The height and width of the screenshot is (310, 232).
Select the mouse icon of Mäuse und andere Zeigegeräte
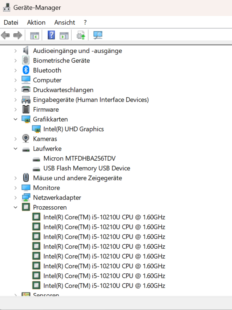(x=26, y=178)
